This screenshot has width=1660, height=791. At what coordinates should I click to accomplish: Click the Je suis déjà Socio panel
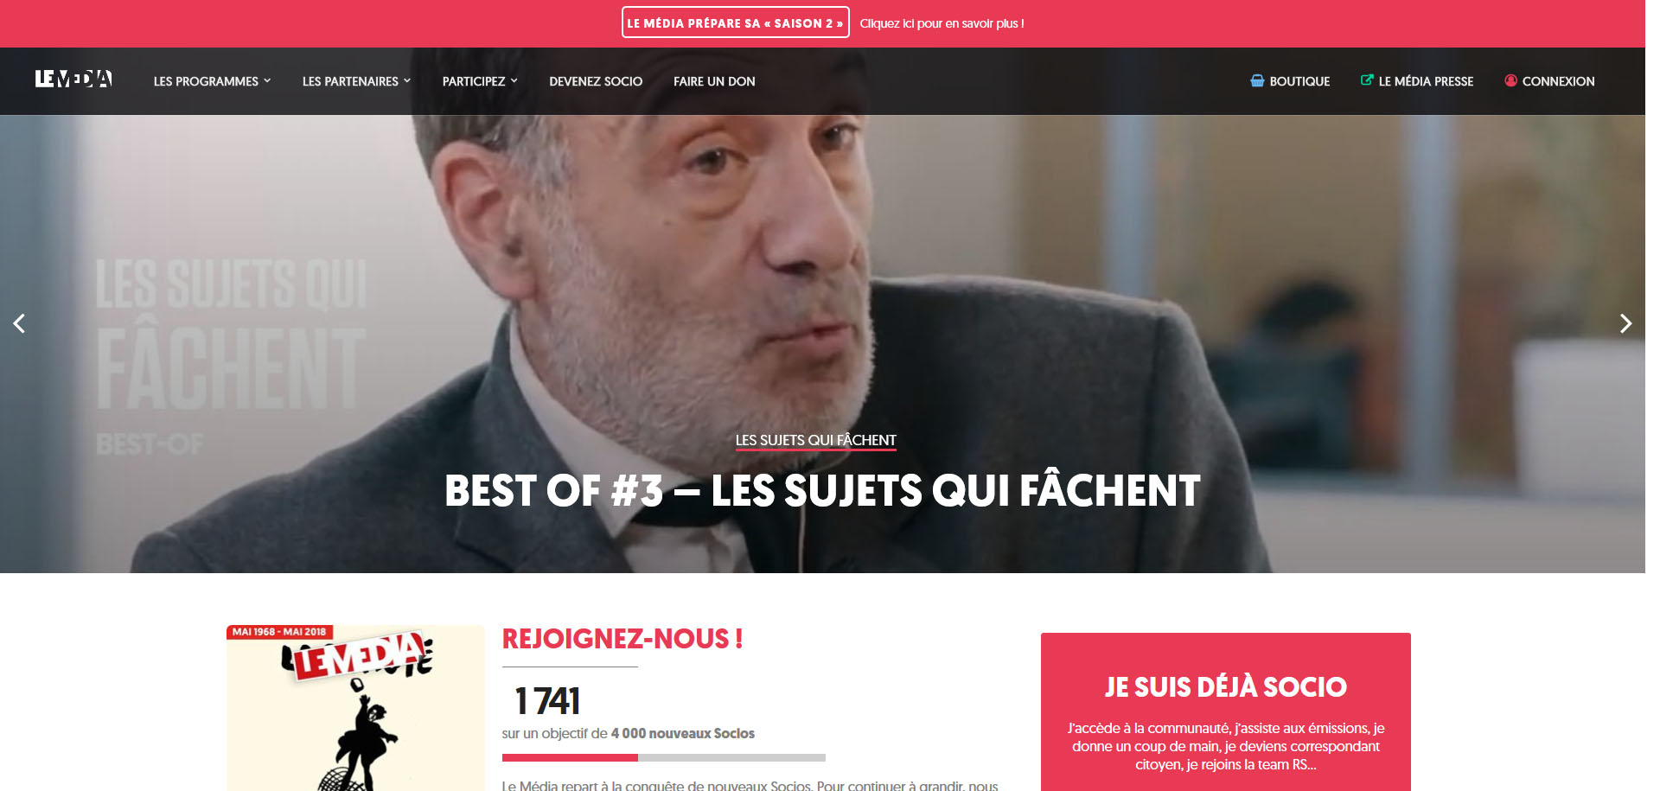[x=1225, y=711]
